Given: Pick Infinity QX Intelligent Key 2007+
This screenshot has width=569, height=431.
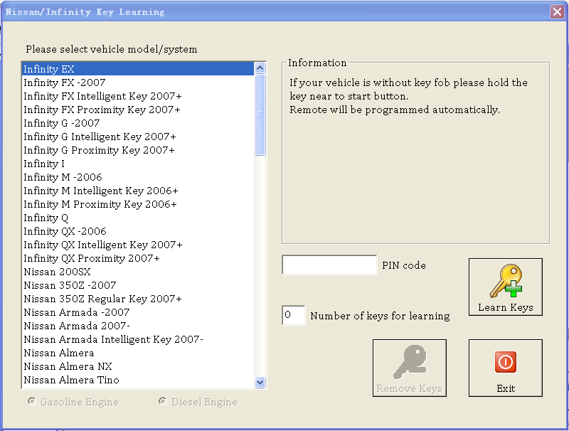Looking at the screenshot, I should (138, 245).
